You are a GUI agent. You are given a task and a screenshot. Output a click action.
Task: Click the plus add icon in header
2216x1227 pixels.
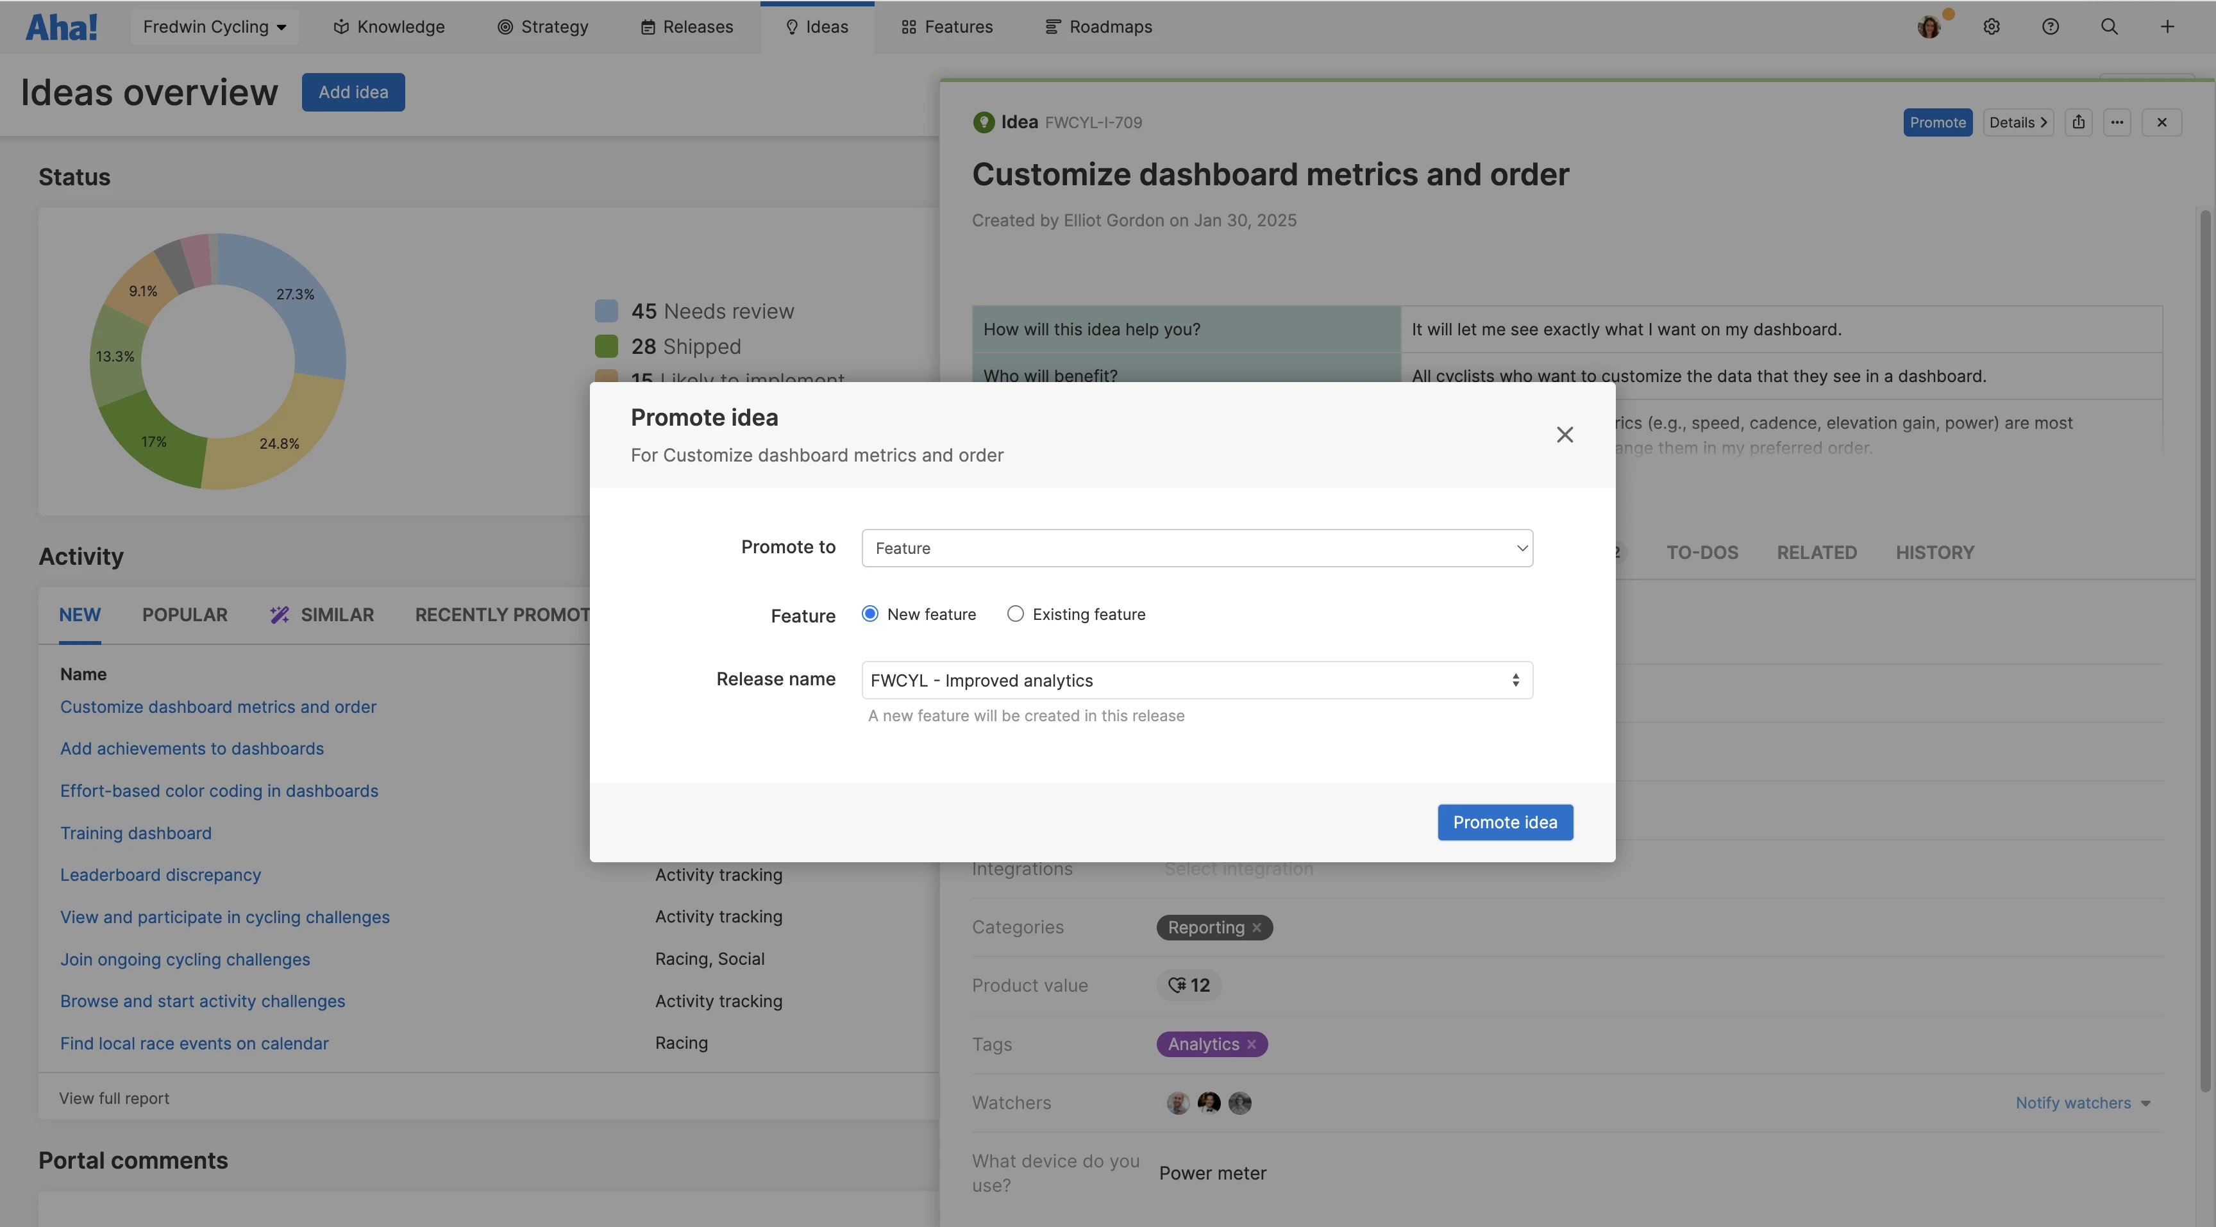click(x=2167, y=27)
